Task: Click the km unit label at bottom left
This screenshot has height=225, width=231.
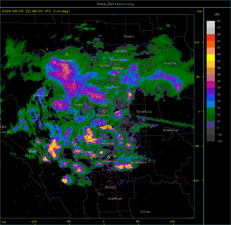Action: point(4,222)
